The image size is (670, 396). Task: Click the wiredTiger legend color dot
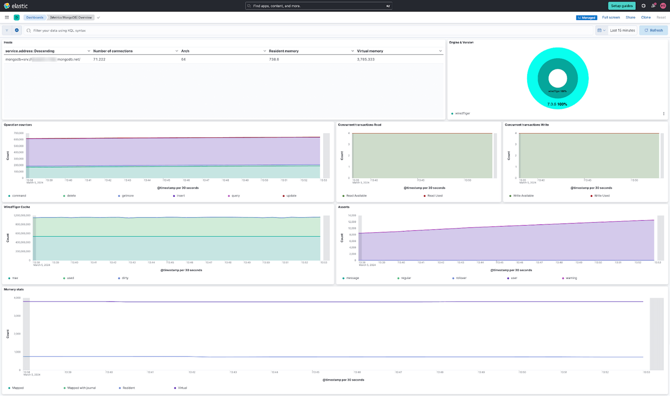(452, 114)
